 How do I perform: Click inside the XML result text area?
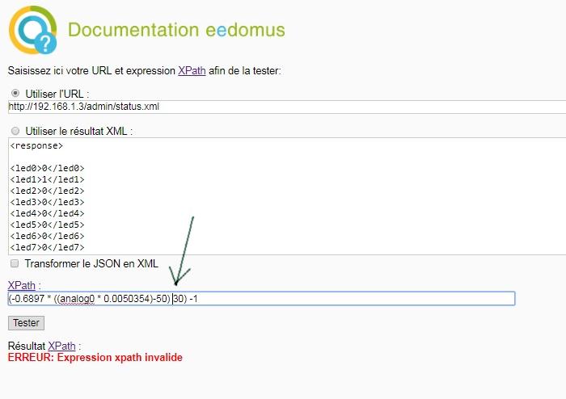[287, 196]
